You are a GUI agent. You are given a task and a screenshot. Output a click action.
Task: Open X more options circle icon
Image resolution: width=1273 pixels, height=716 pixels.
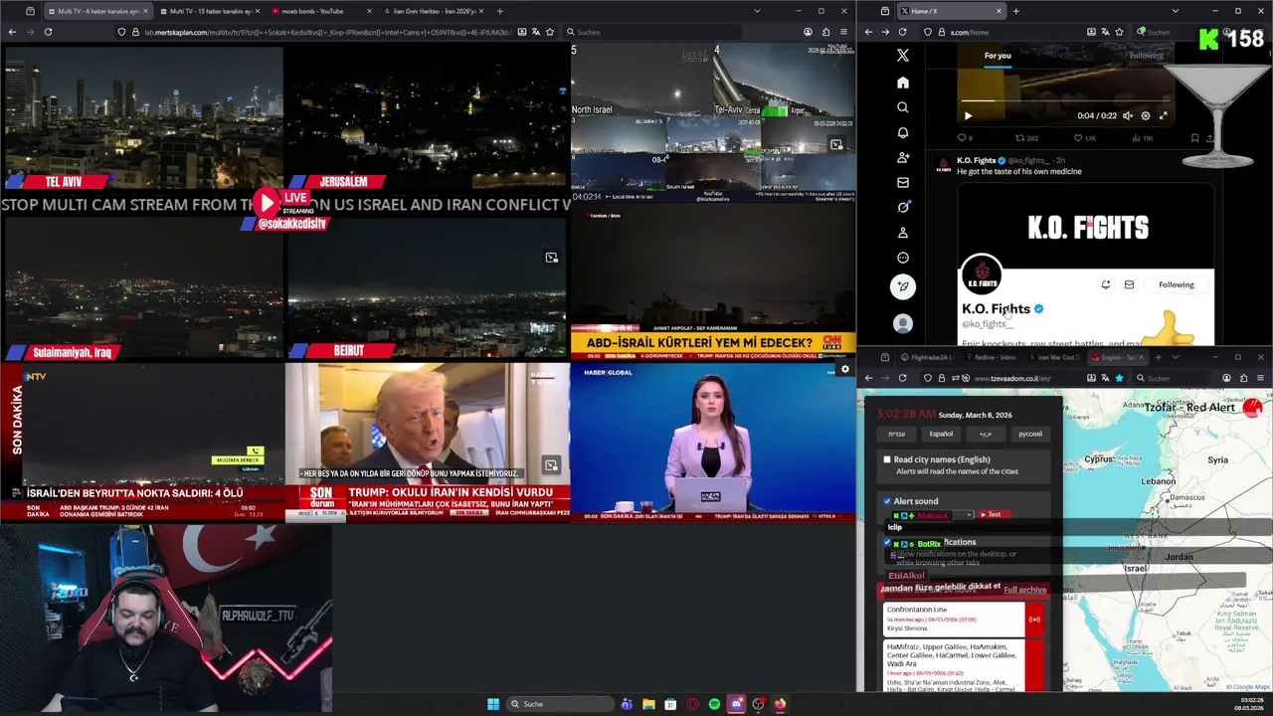pos(903,258)
